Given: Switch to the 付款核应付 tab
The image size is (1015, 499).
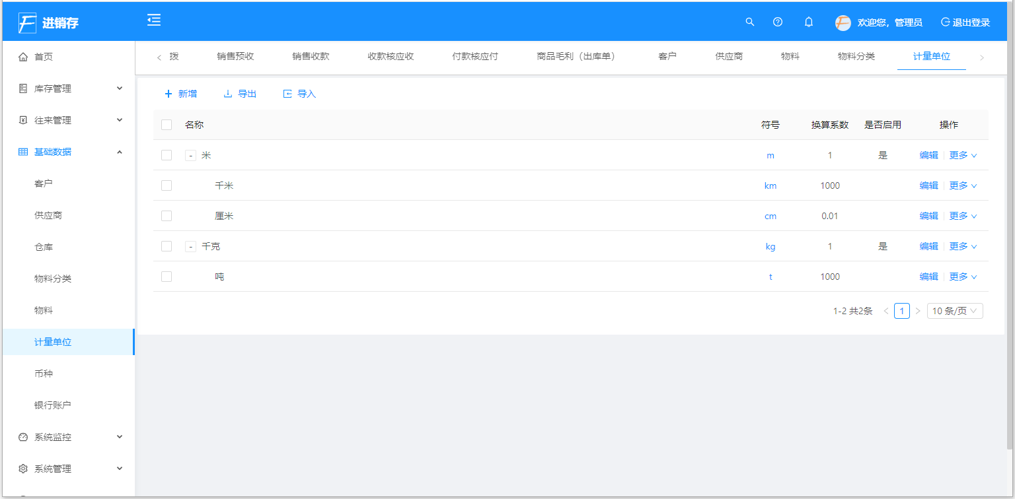Looking at the screenshot, I should [475, 57].
